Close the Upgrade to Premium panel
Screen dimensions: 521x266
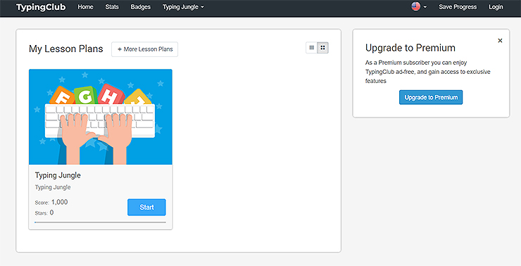click(500, 41)
